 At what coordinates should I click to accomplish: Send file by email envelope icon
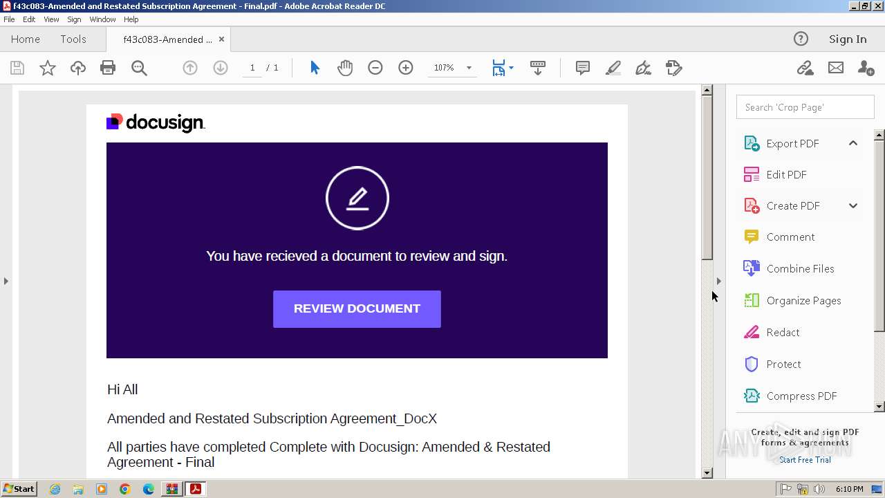836,68
